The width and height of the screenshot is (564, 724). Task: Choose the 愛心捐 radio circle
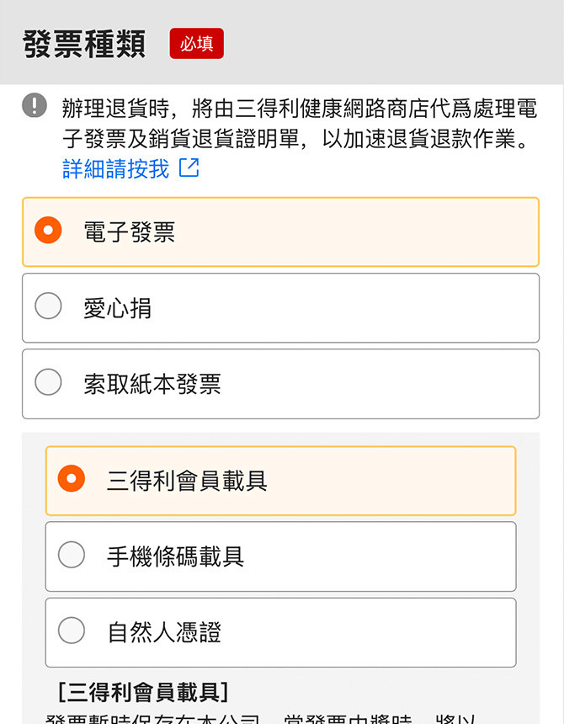(48, 306)
